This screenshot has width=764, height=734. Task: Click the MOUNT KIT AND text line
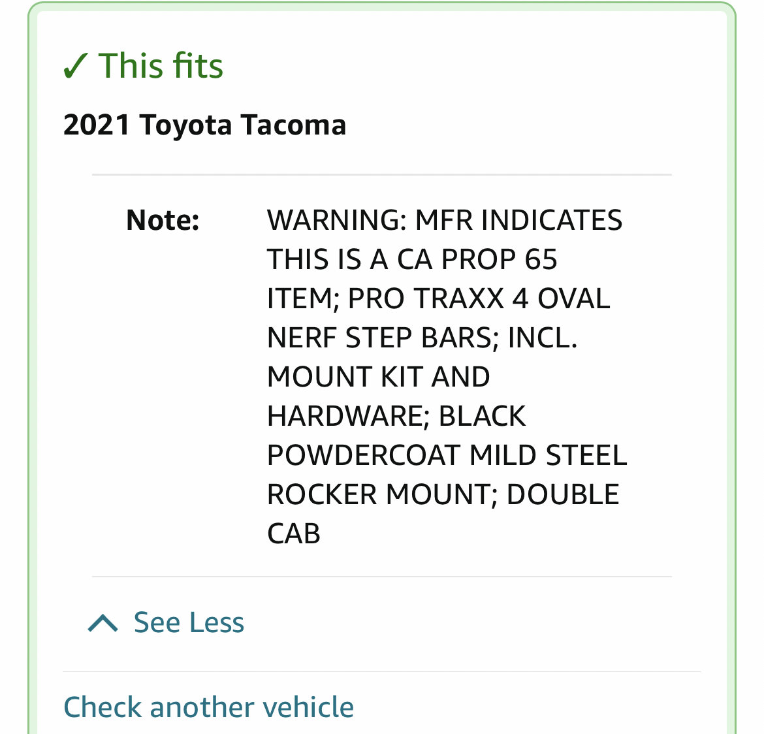point(379,377)
